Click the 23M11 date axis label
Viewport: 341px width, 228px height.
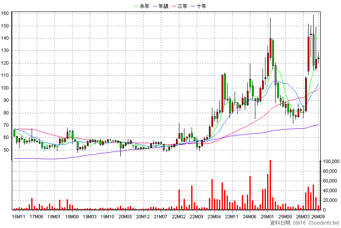(x=232, y=217)
